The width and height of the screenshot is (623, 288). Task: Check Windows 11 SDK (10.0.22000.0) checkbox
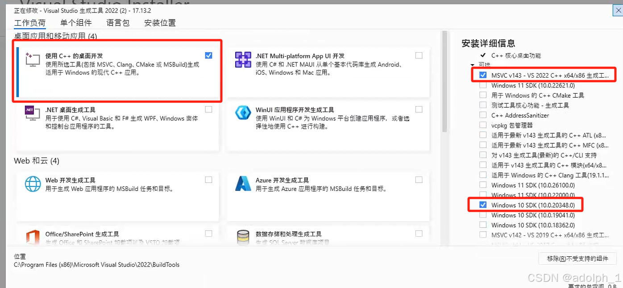(x=483, y=195)
